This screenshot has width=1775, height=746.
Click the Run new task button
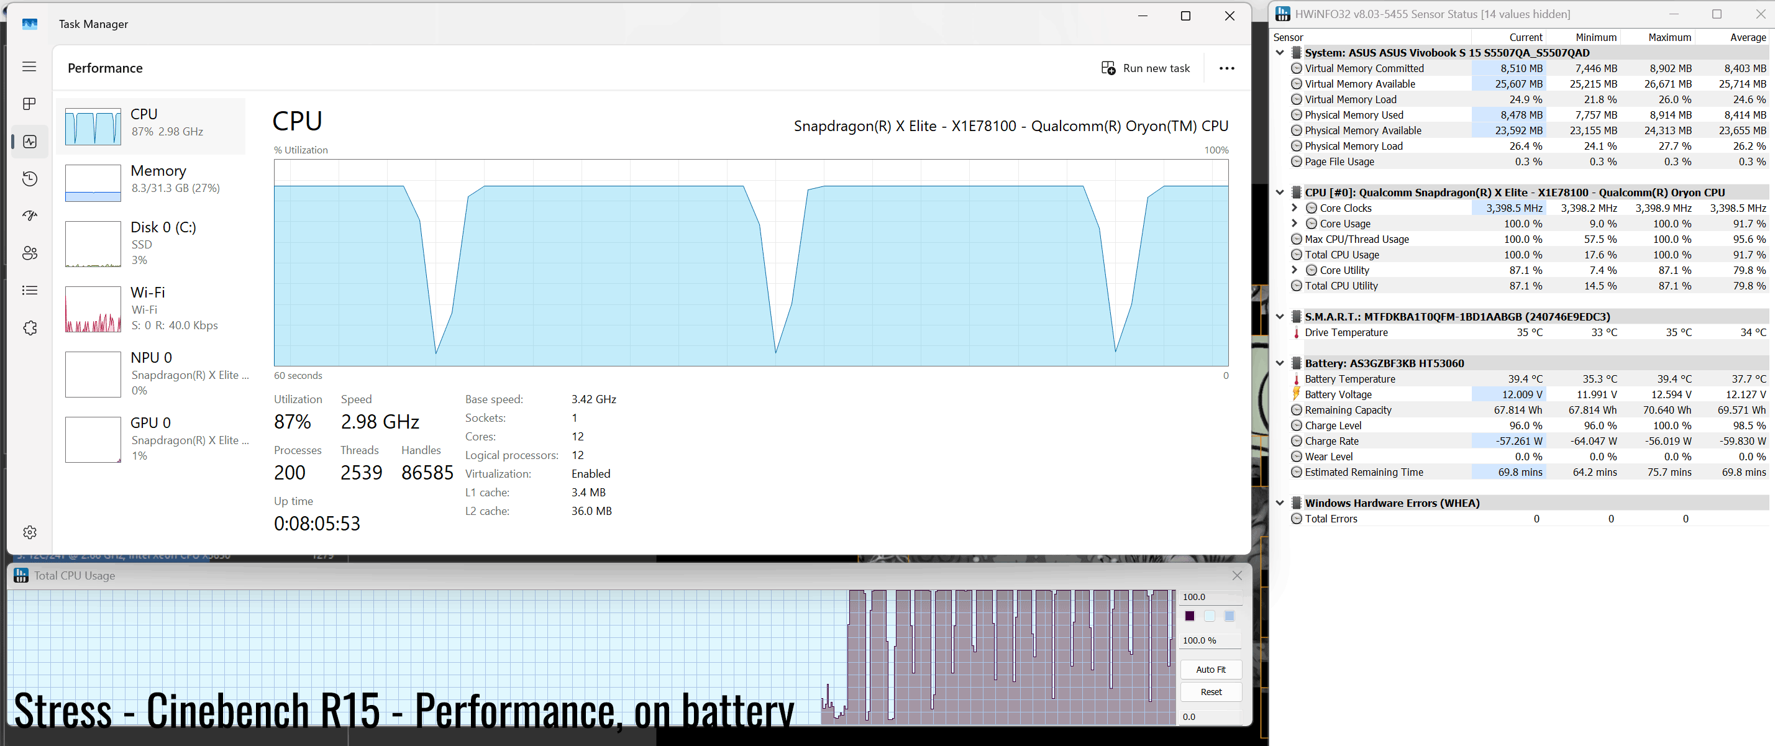(1145, 68)
